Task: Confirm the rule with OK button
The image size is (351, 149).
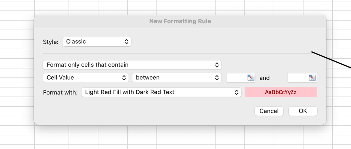Action: 303,111
